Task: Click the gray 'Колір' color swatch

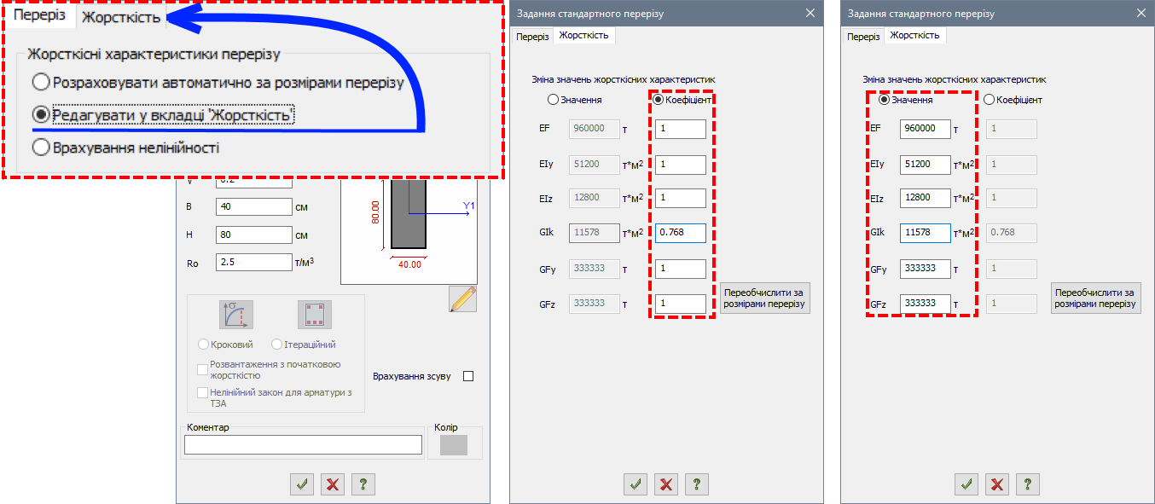Action: 454,445
